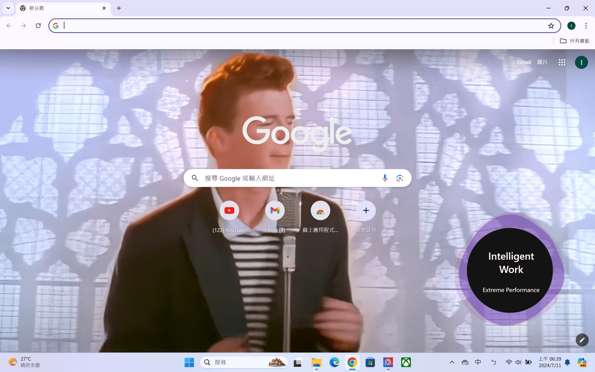595x372 pixels.
Task: Open the 線上應用程式 web store shortcut
Action: click(320, 217)
